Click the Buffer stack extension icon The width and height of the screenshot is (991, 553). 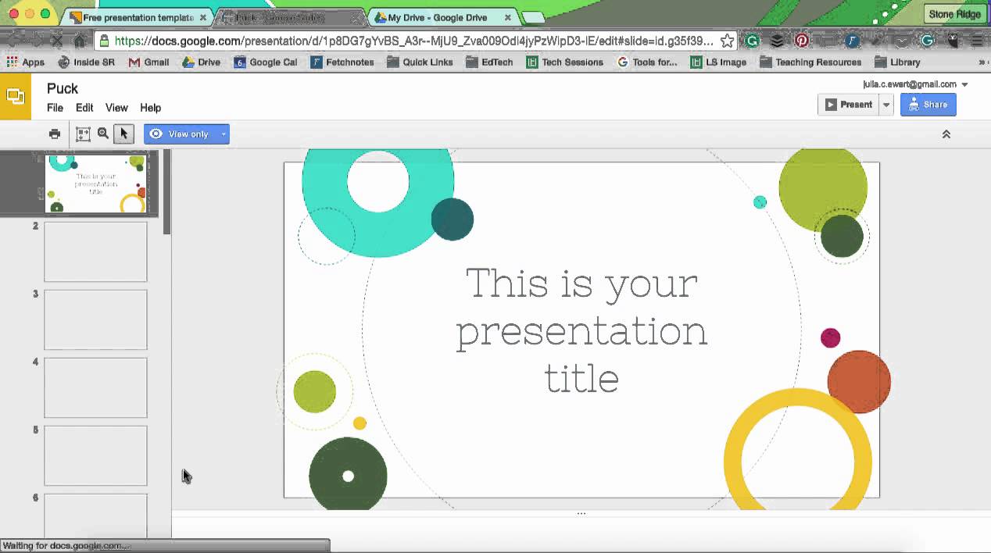[777, 41]
